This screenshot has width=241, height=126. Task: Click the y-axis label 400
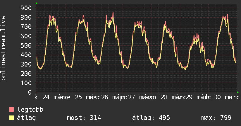tap(26, 55)
